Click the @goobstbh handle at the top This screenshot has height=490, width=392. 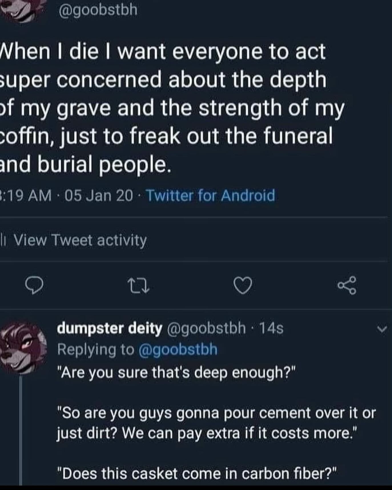point(98,10)
